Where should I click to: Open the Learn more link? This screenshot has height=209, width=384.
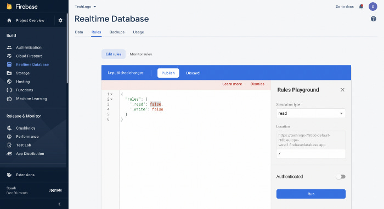[x=232, y=84]
